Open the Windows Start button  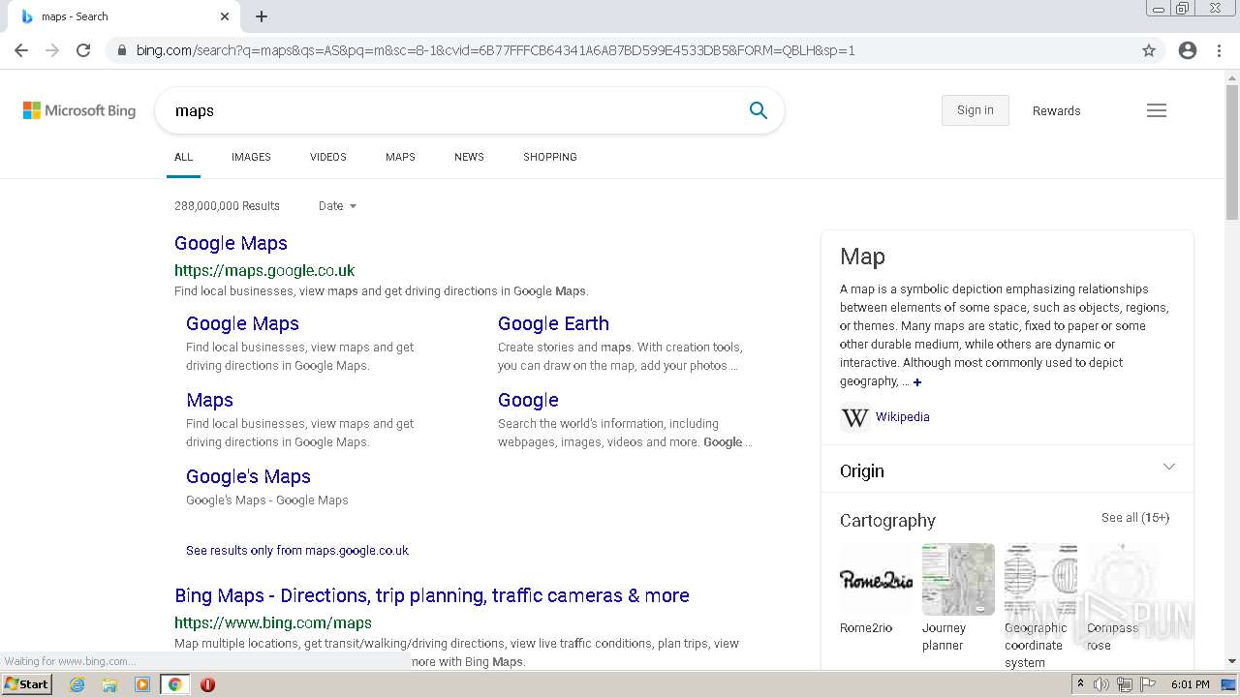(x=27, y=683)
